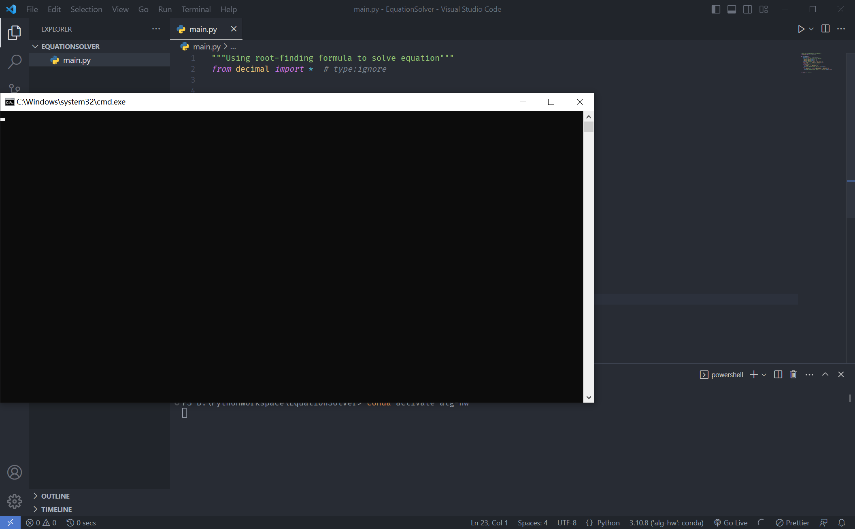
Task: Click the breadcrumb ellipsis after main.py
Action: pyautogui.click(x=233, y=47)
